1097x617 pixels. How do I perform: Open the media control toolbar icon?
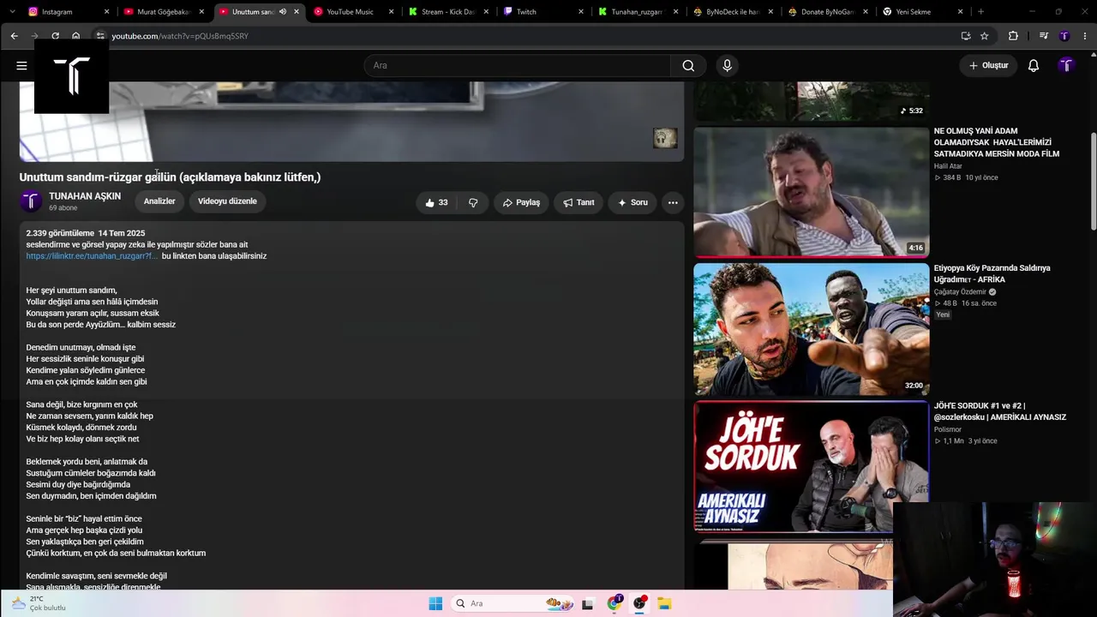point(1043,36)
